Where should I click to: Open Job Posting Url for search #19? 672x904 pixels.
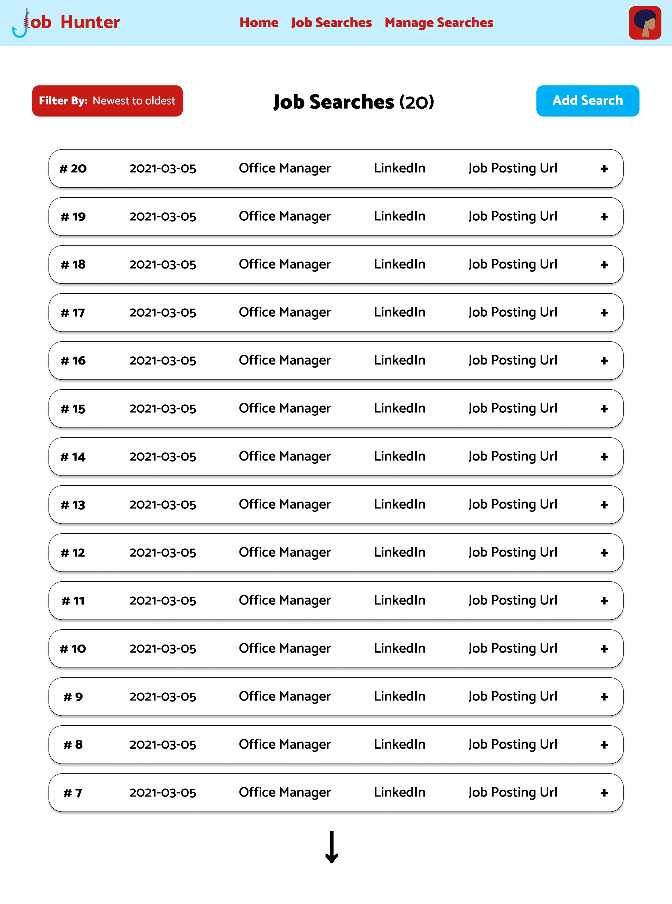[x=512, y=216]
